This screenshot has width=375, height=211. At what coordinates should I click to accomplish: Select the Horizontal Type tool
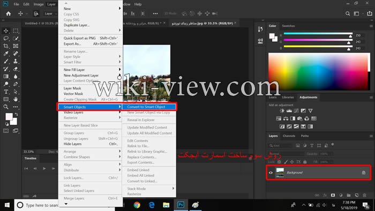click(x=6, y=92)
